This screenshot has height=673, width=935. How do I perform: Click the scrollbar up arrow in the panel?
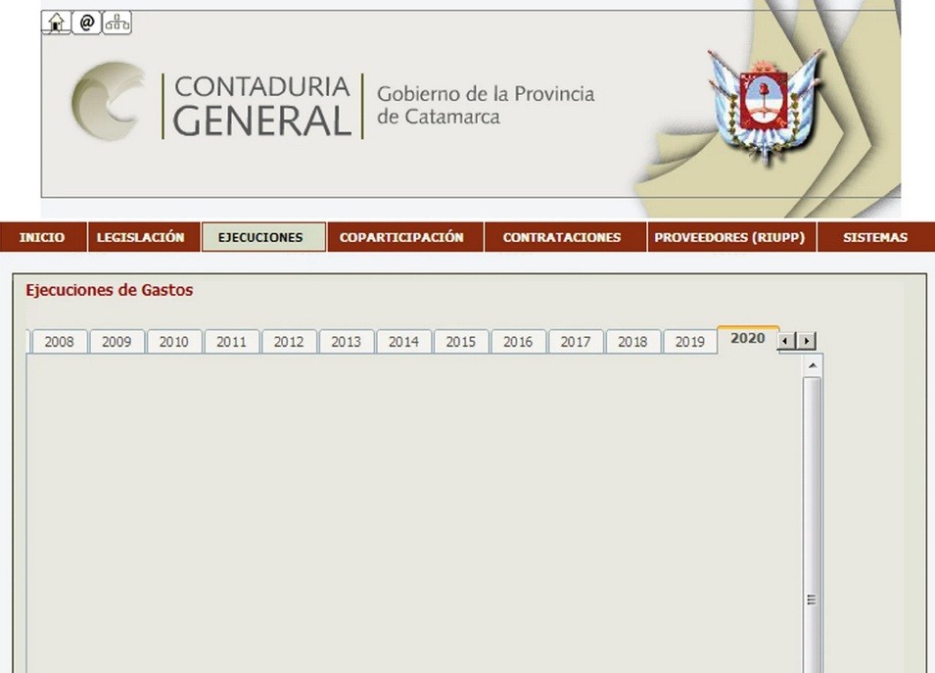point(812,365)
